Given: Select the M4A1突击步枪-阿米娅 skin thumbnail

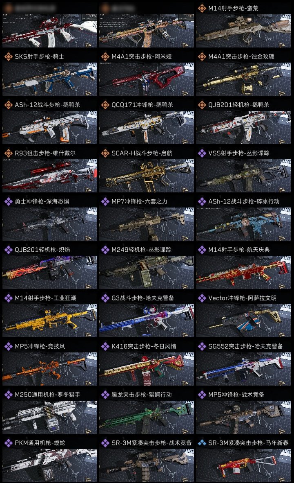Looking at the screenshot, I should pos(147,79).
